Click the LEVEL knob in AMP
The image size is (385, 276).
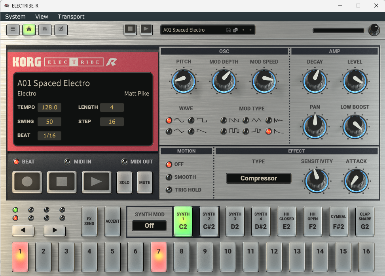click(x=355, y=81)
